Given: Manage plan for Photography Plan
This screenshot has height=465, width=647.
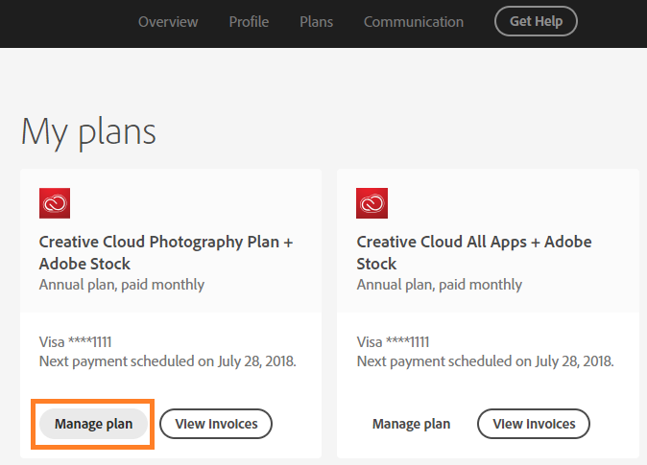Looking at the screenshot, I should (93, 424).
